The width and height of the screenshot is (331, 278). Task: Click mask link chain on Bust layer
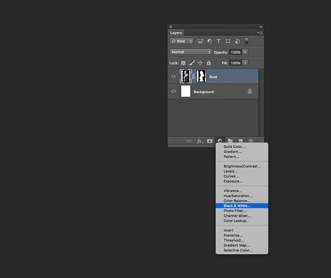coord(193,76)
